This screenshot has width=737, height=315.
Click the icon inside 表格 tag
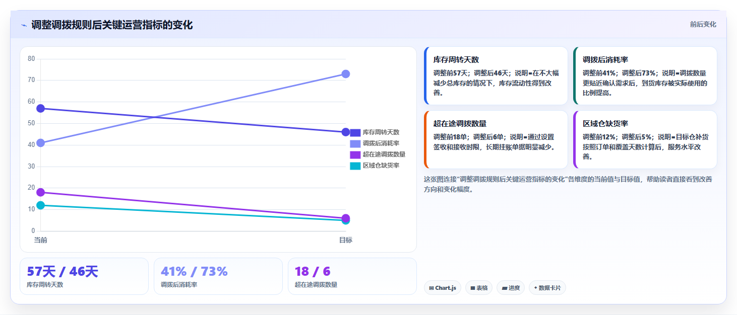(x=473, y=288)
